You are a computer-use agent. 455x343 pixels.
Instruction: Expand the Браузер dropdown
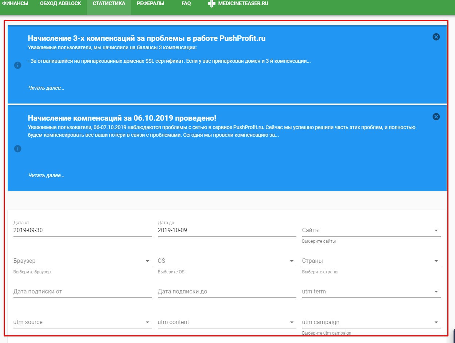(x=83, y=261)
